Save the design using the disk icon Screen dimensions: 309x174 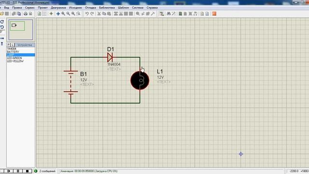point(7,14)
